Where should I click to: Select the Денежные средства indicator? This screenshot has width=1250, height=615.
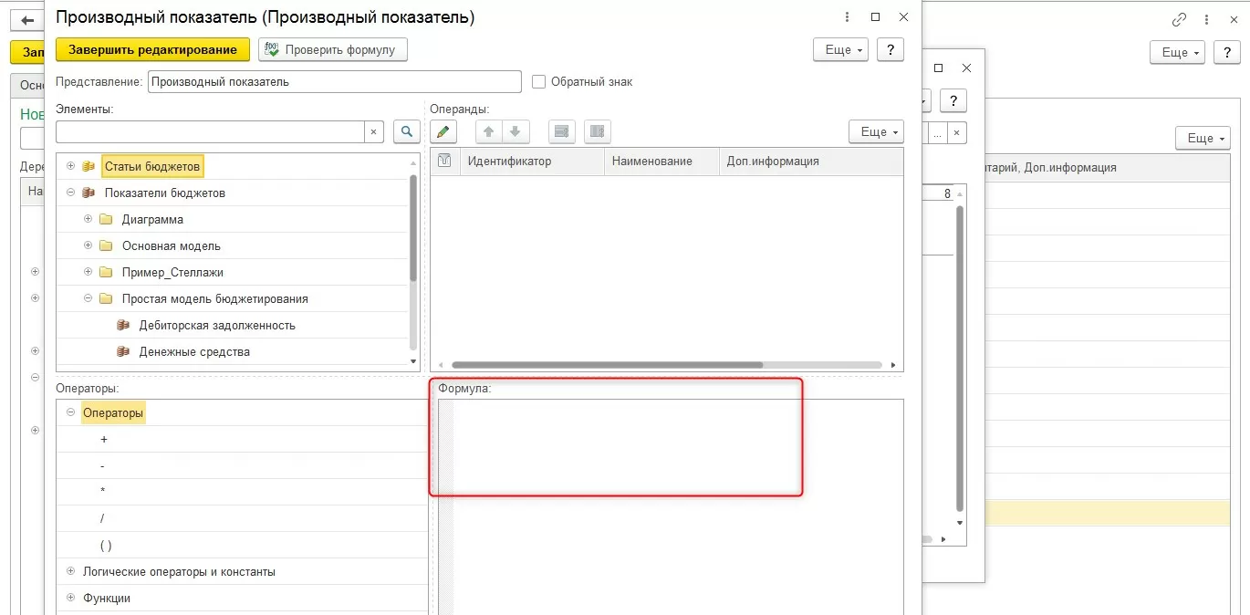click(x=194, y=351)
